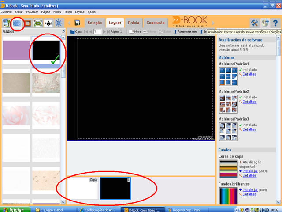Open the blue snowflake effects icon

tap(59, 23)
